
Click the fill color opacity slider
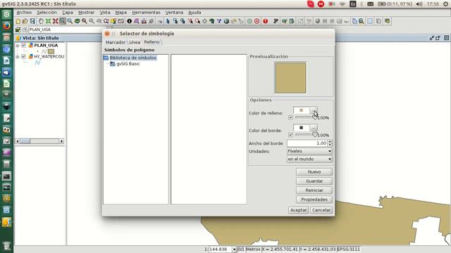[306, 117]
